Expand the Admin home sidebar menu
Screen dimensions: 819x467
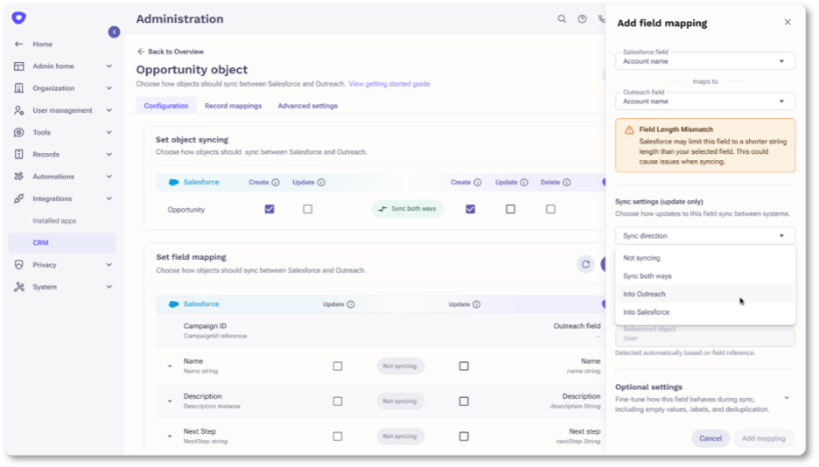pos(109,66)
